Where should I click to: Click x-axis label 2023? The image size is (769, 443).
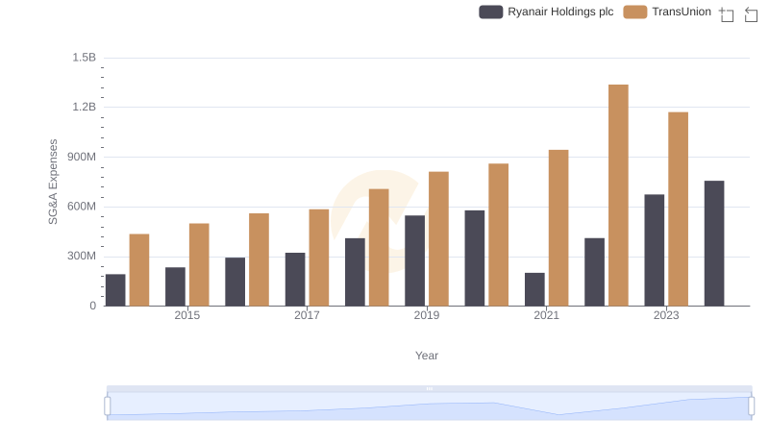click(666, 315)
